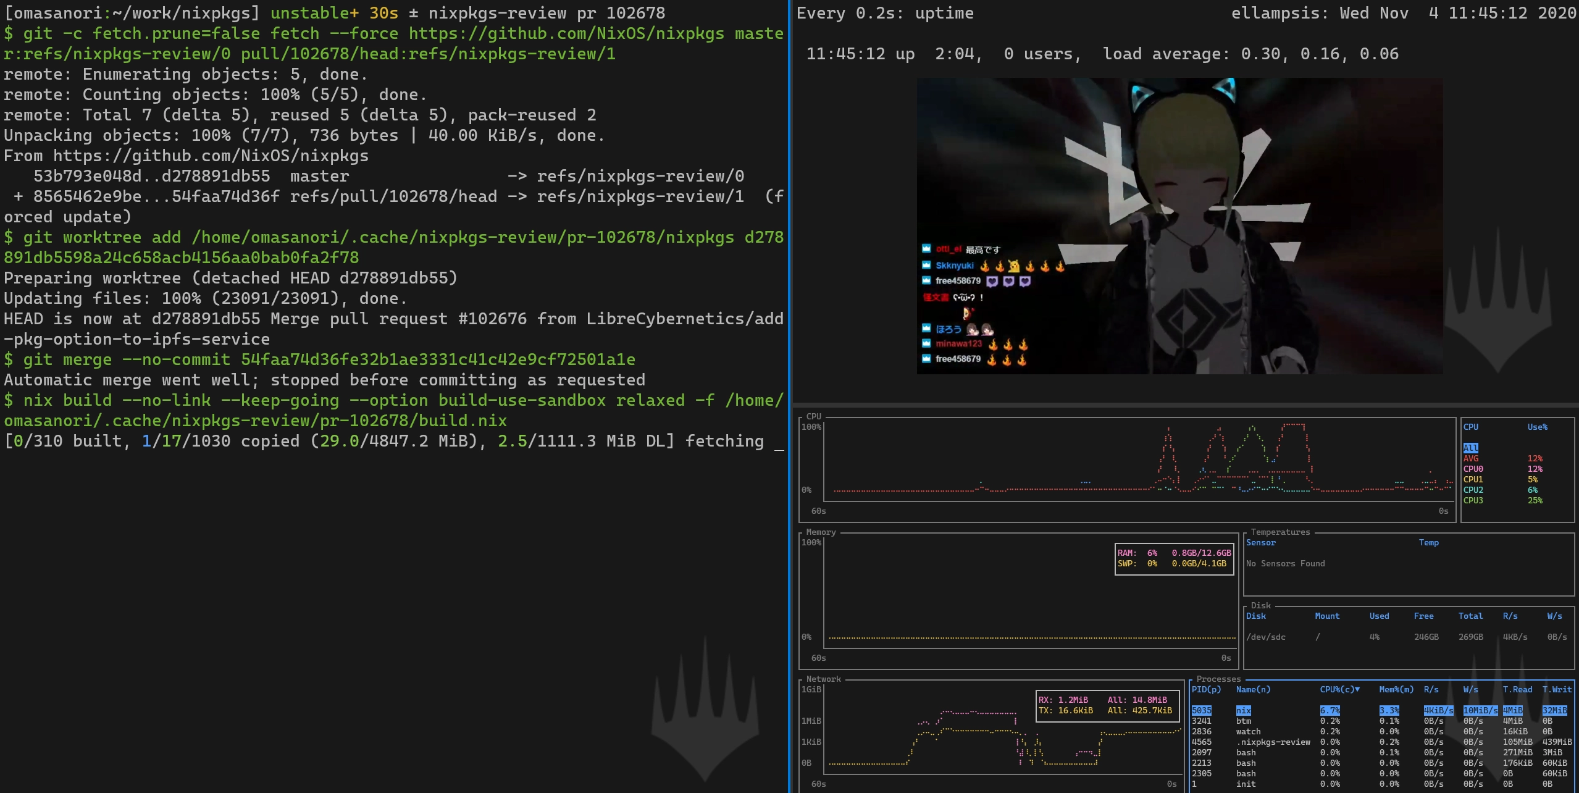Screen dimensions: 1579x793
Task: Click the Pikachu emote in Skknyuki's message
Action: [x=1014, y=266]
